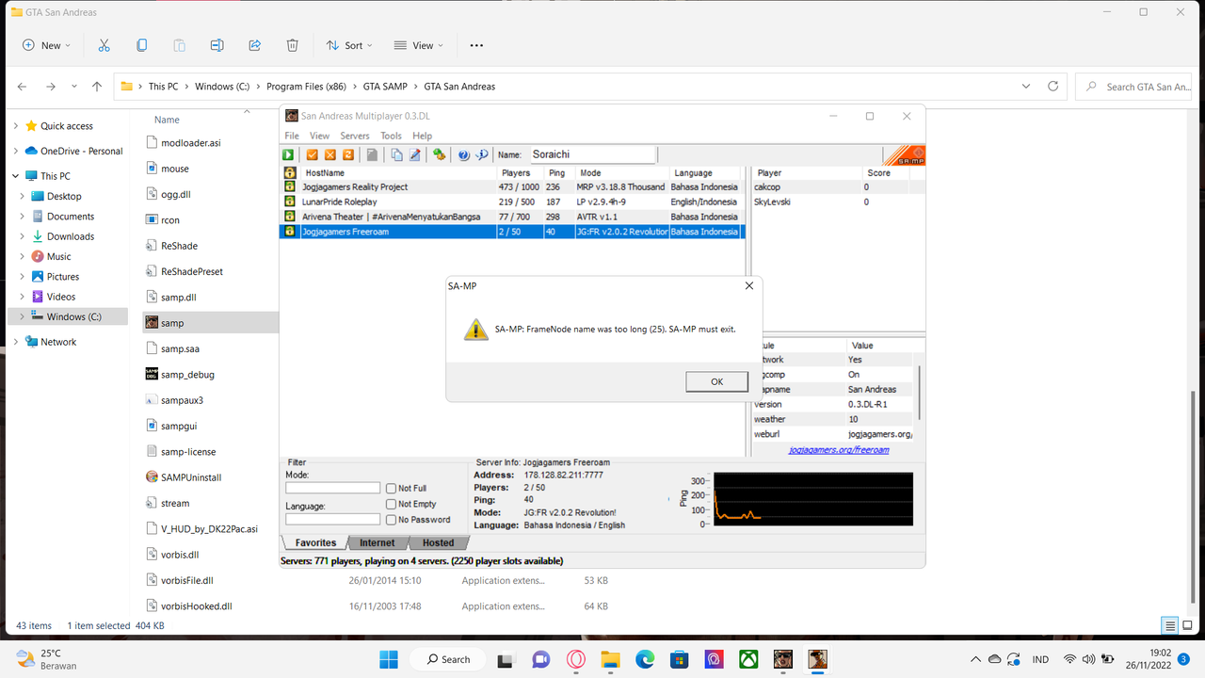Tick the No Password filter checkbox
The image size is (1205, 678).
tap(391, 519)
